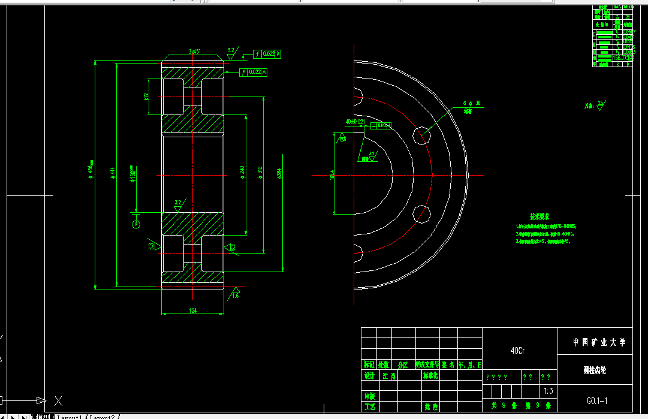Select the G0.1-1 drawing number

click(597, 401)
